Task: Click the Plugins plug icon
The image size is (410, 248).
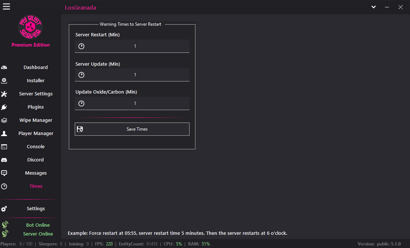Action: pyautogui.click(x=4, y=107)
